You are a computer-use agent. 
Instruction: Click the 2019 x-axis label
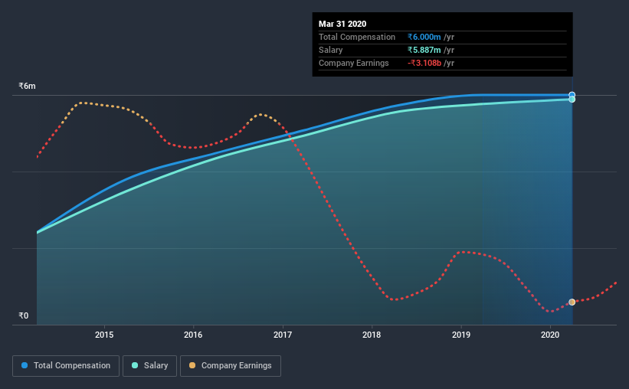pos(461,335)
